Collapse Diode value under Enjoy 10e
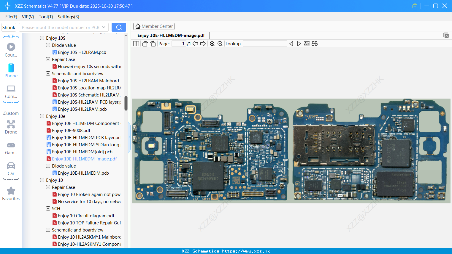 coord(48,166)
